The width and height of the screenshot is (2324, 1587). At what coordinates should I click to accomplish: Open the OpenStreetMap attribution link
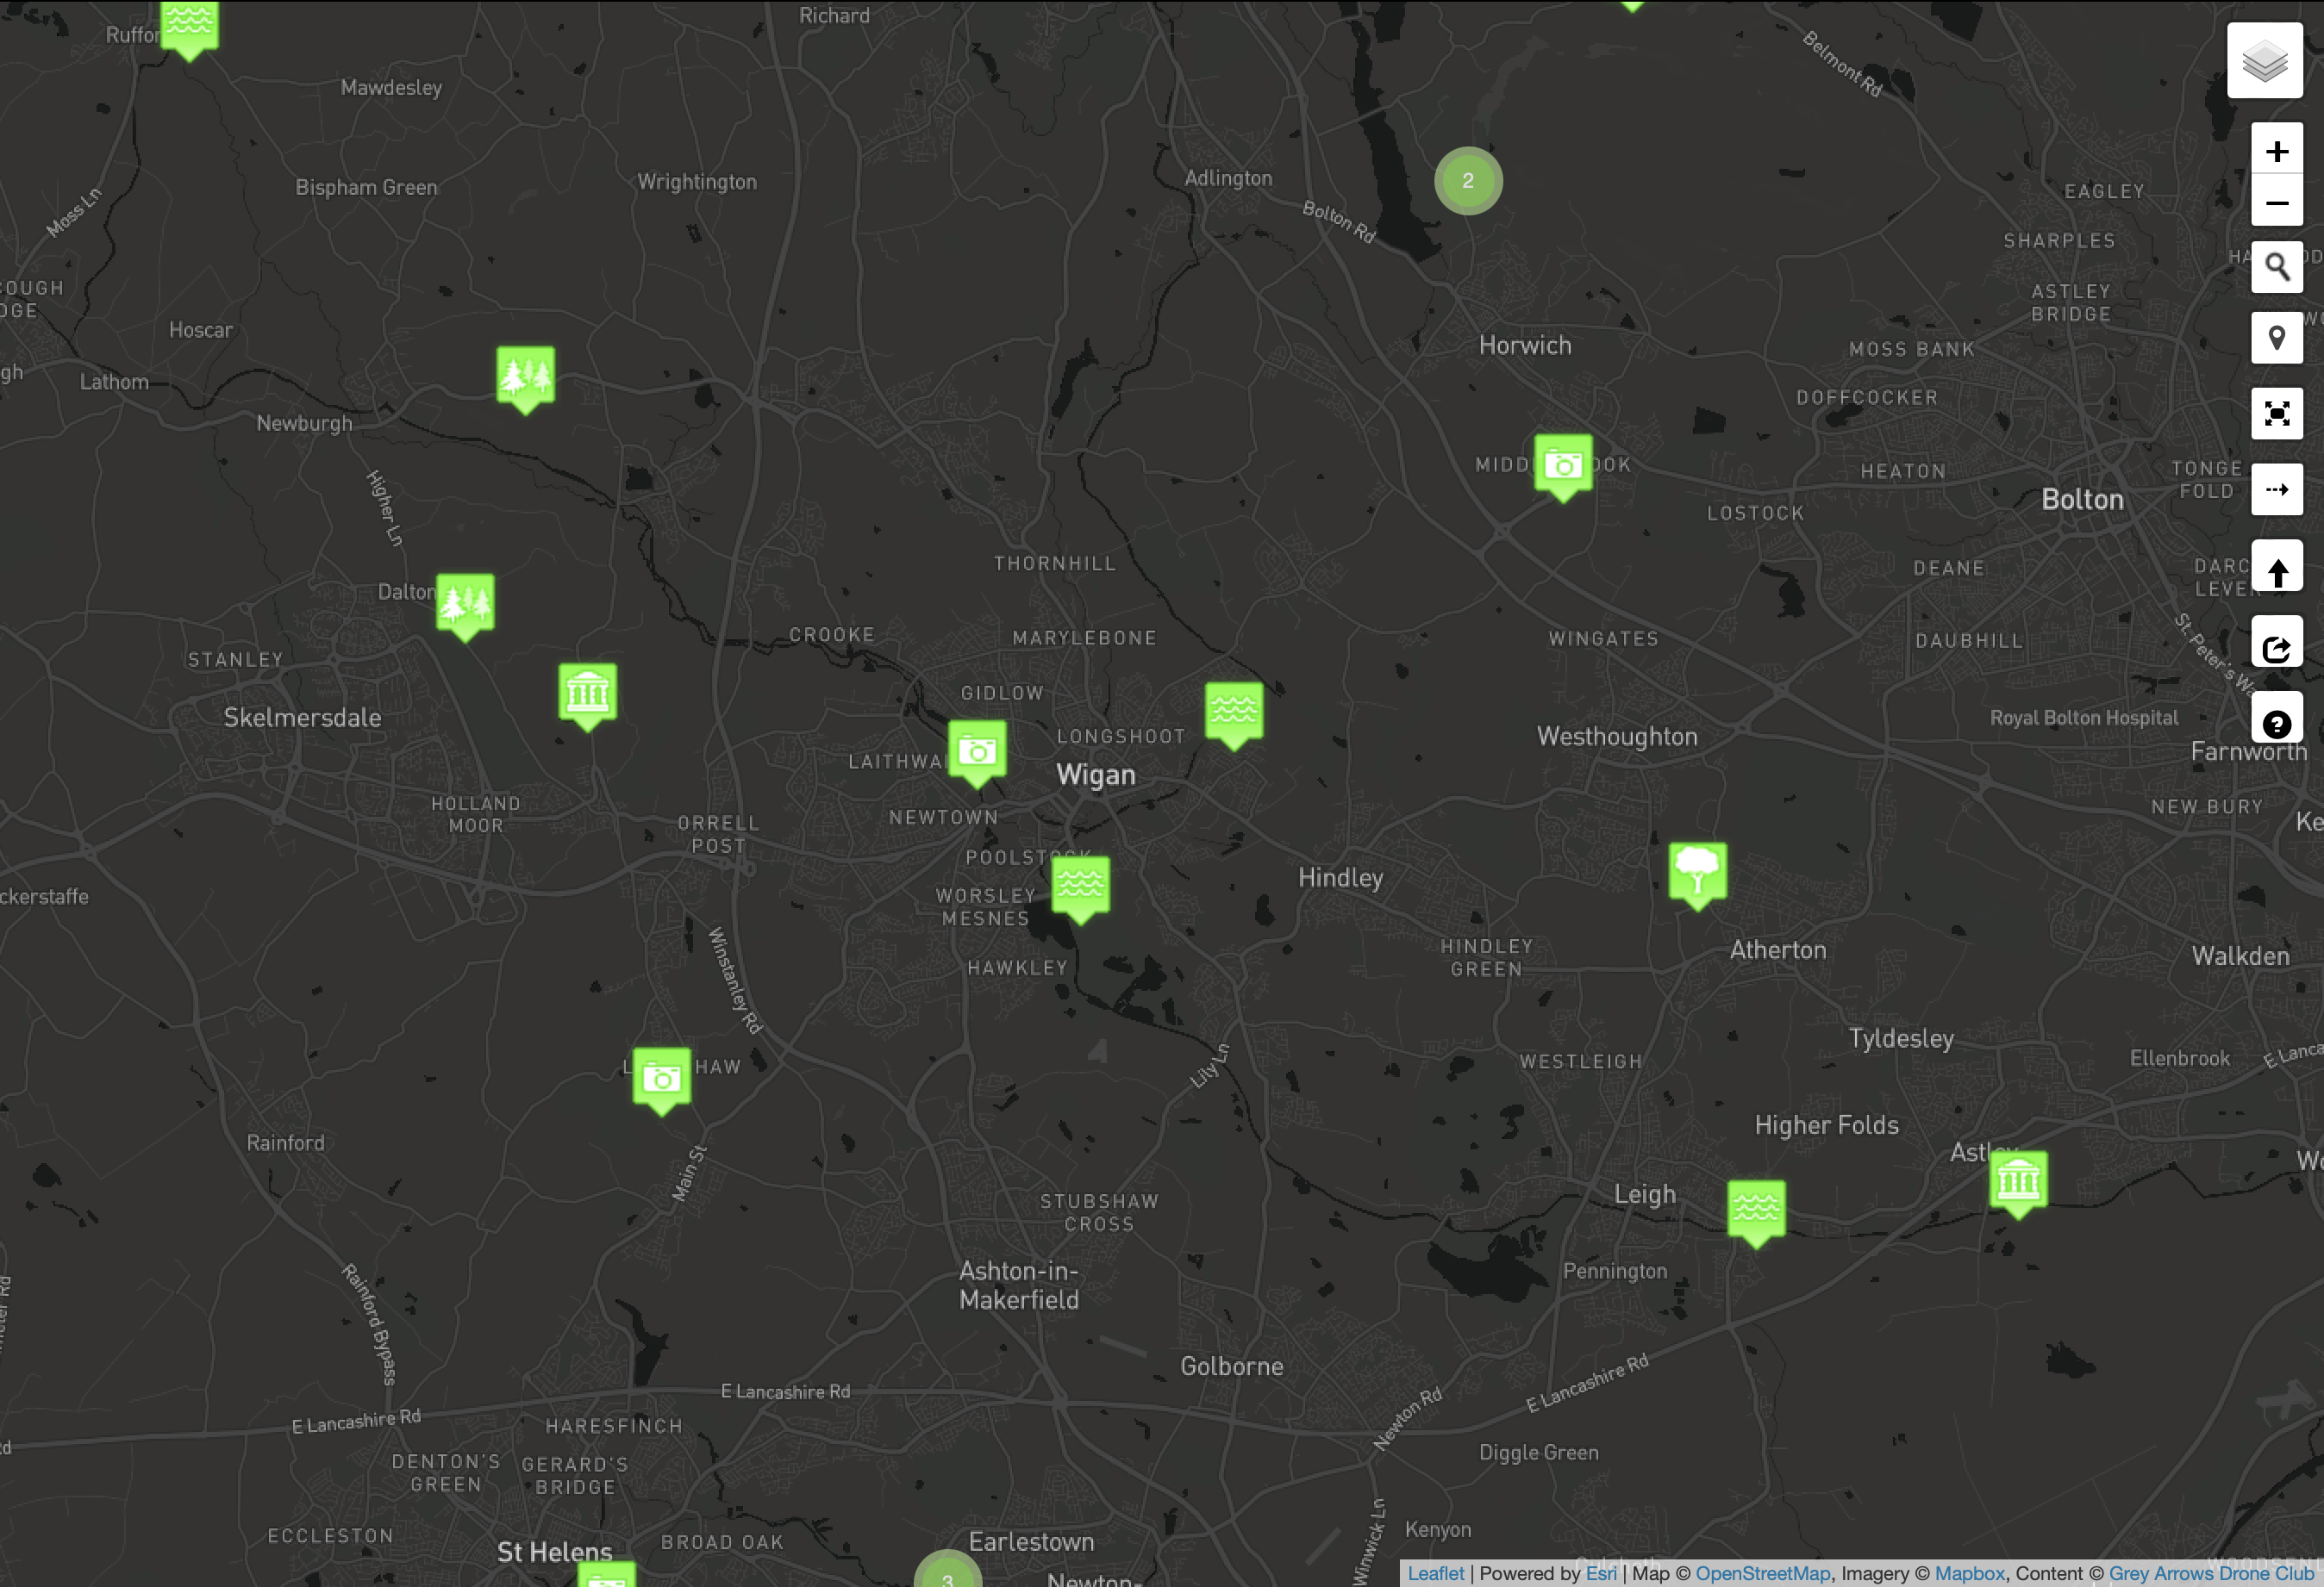coord(1762,1573)
